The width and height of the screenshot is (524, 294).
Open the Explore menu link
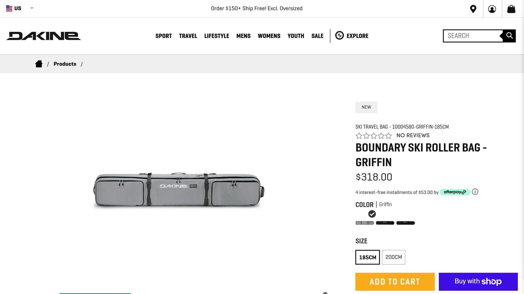[x=357, y=36]
